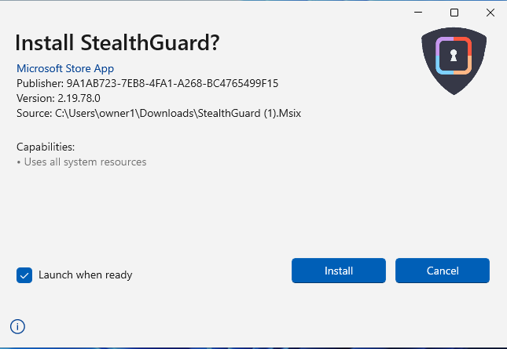
Task: Click the keyhole in the StealthGuard logo
Action: (453, 56)
